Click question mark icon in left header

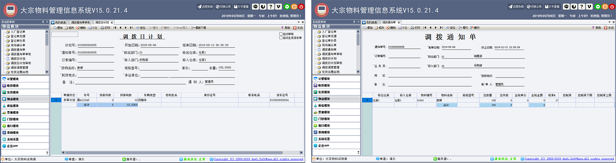pyautogui.click(x=270, y=7)
